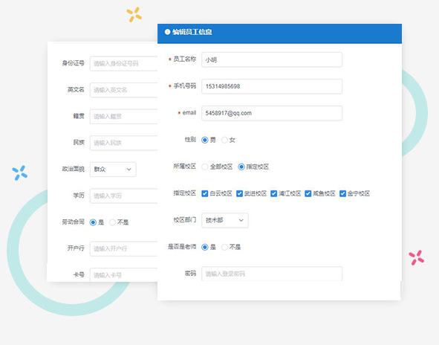Click the 学历 input in back form
This screenshot has height=345, width=439.
click(124, 196)
